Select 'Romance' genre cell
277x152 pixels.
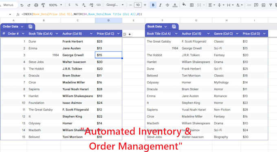click(x=220, y=96)
